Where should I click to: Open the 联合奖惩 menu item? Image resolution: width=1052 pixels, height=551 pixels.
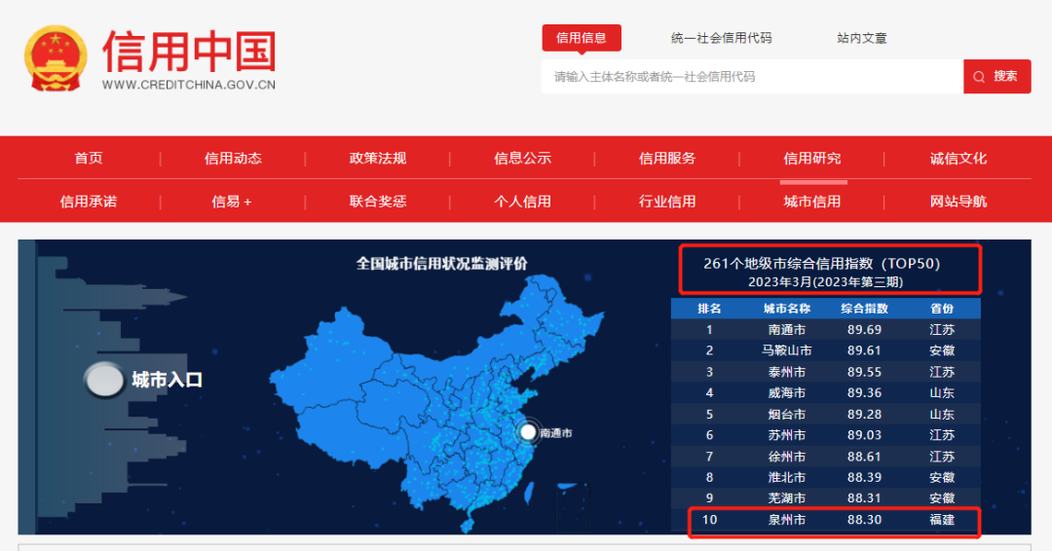point(378,202)
